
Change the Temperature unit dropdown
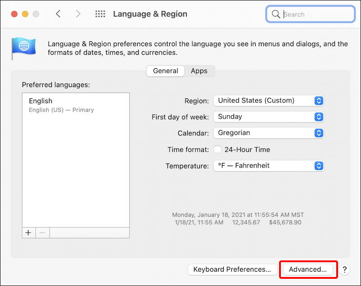268,166
